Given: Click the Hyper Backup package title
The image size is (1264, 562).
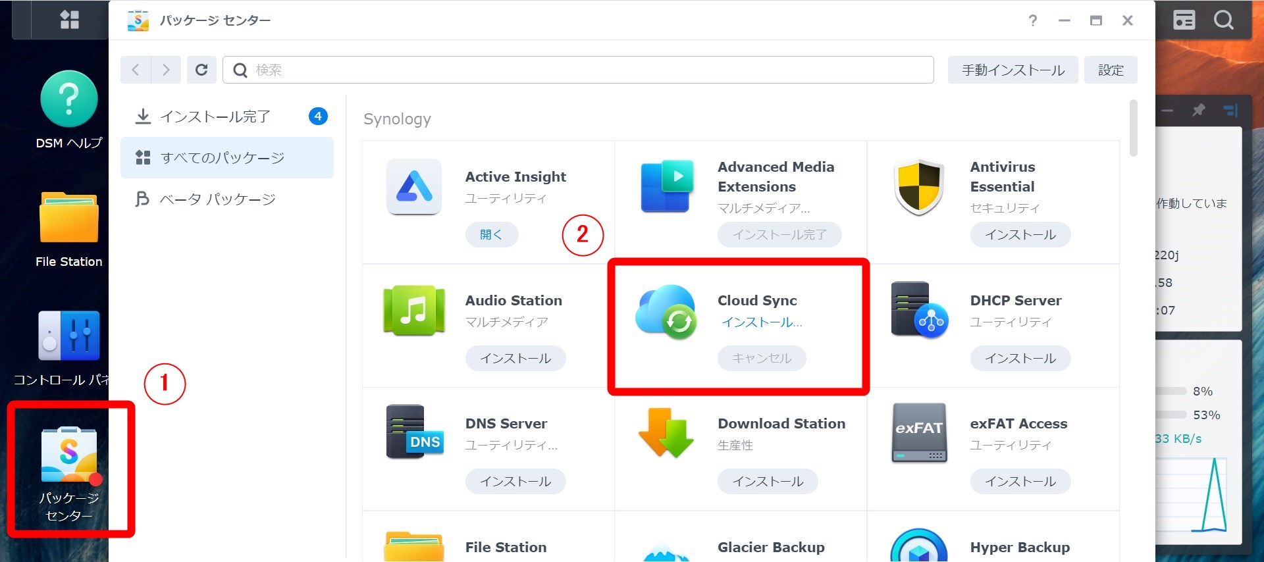Looking at the screenshot, I should (1020, 547).
